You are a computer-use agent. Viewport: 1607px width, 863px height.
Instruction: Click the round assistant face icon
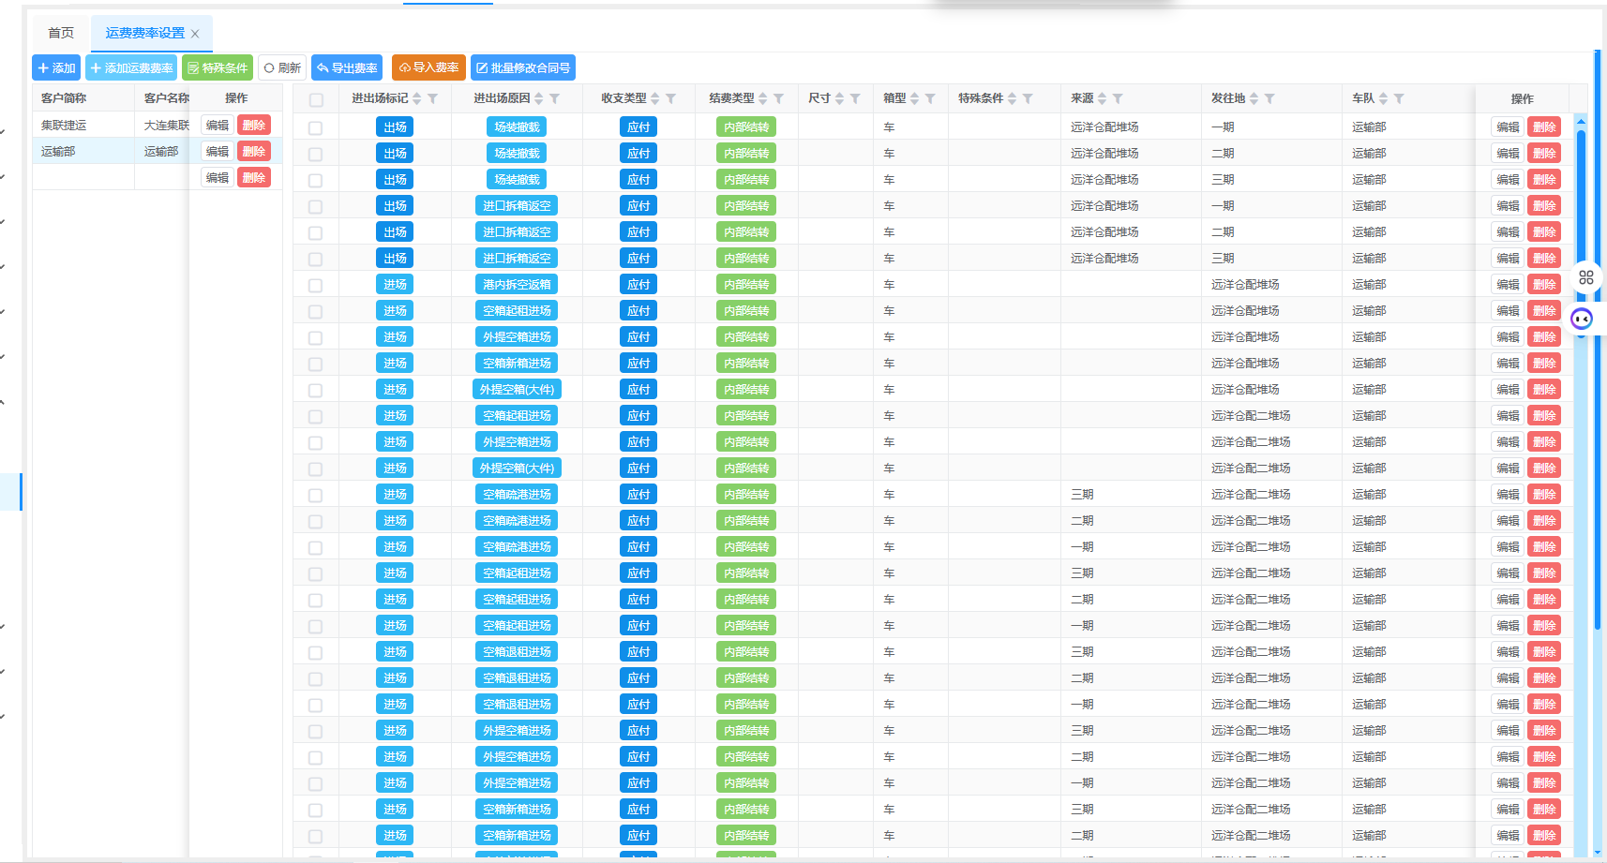[1582, 319]
